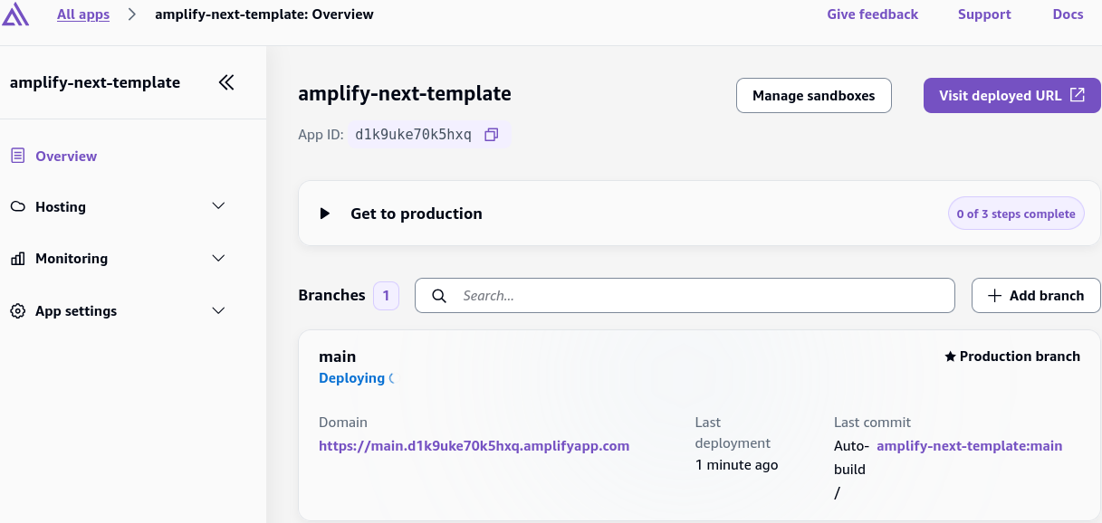Select the App ID value d1k9uke70k5hxq
1102x523 pixels.
click(413, 135)
